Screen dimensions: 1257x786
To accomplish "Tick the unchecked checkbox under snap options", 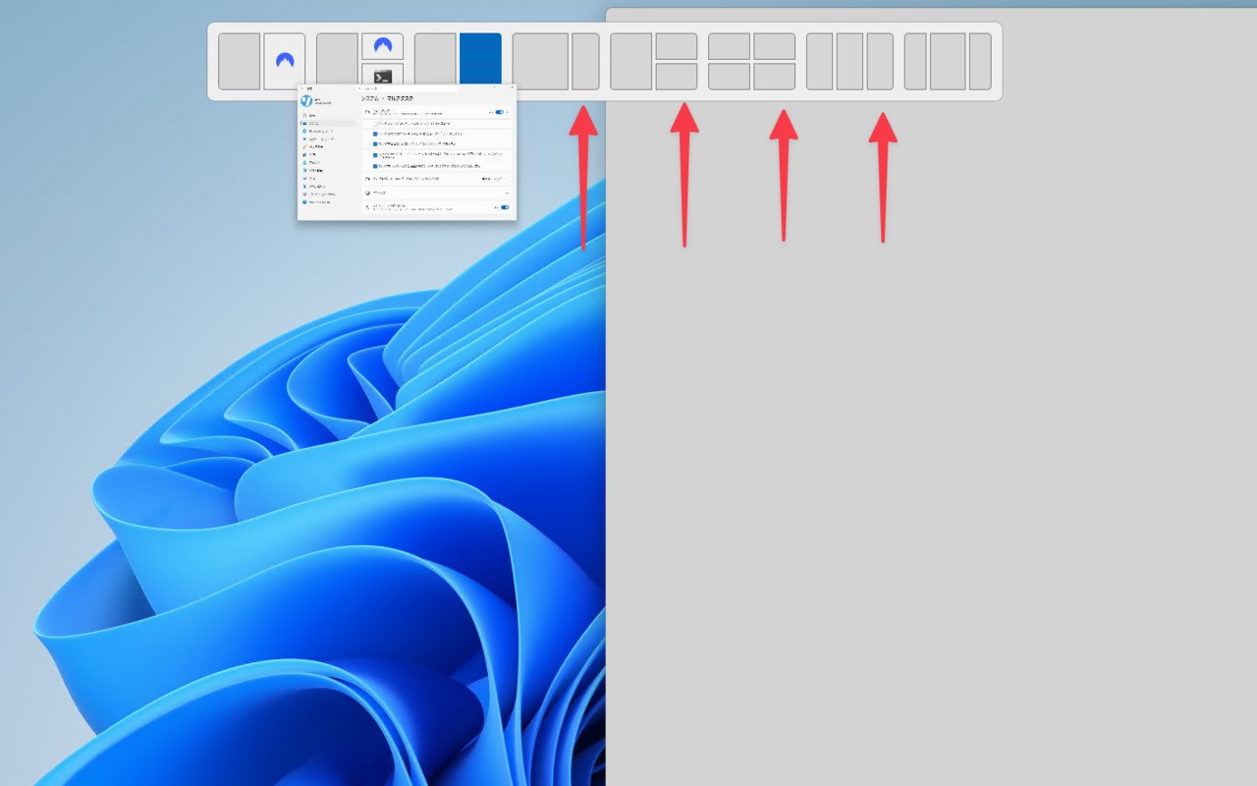I will (x=375, y=123).
